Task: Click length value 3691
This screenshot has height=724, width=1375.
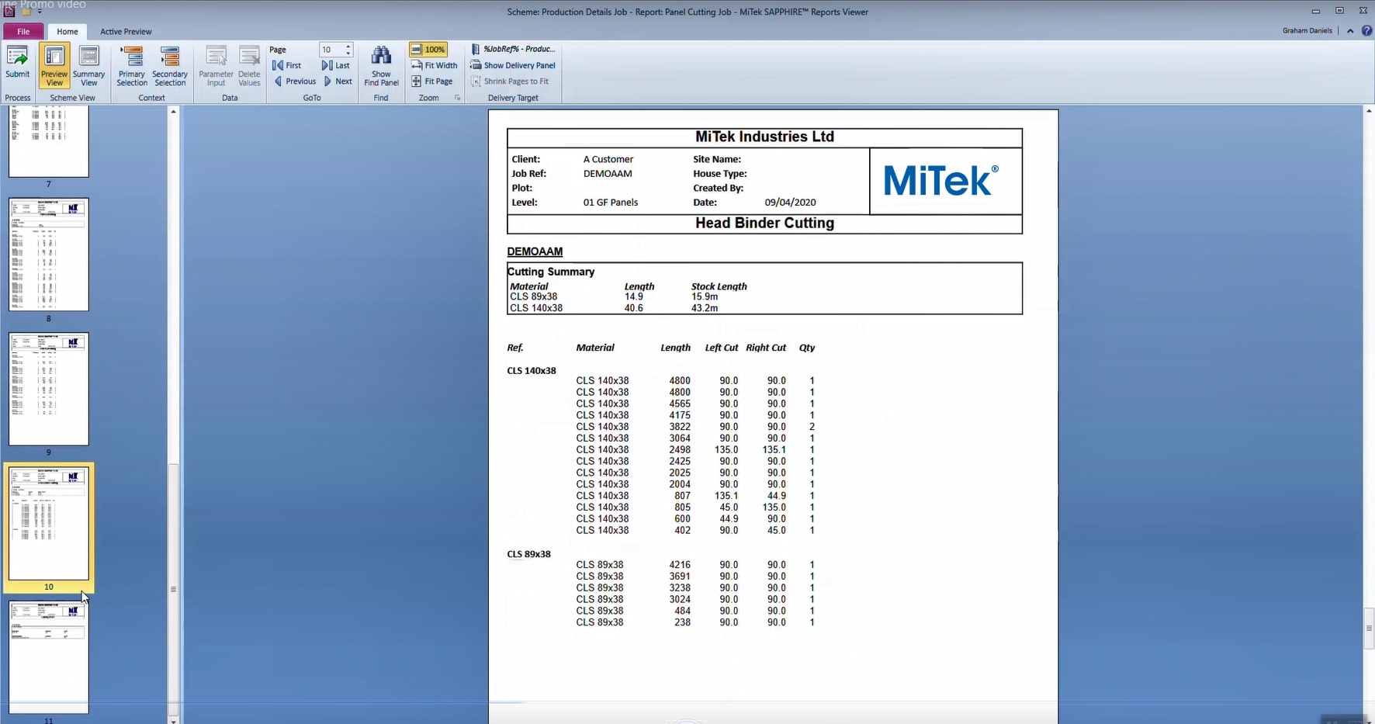Action: pos(680,577)
